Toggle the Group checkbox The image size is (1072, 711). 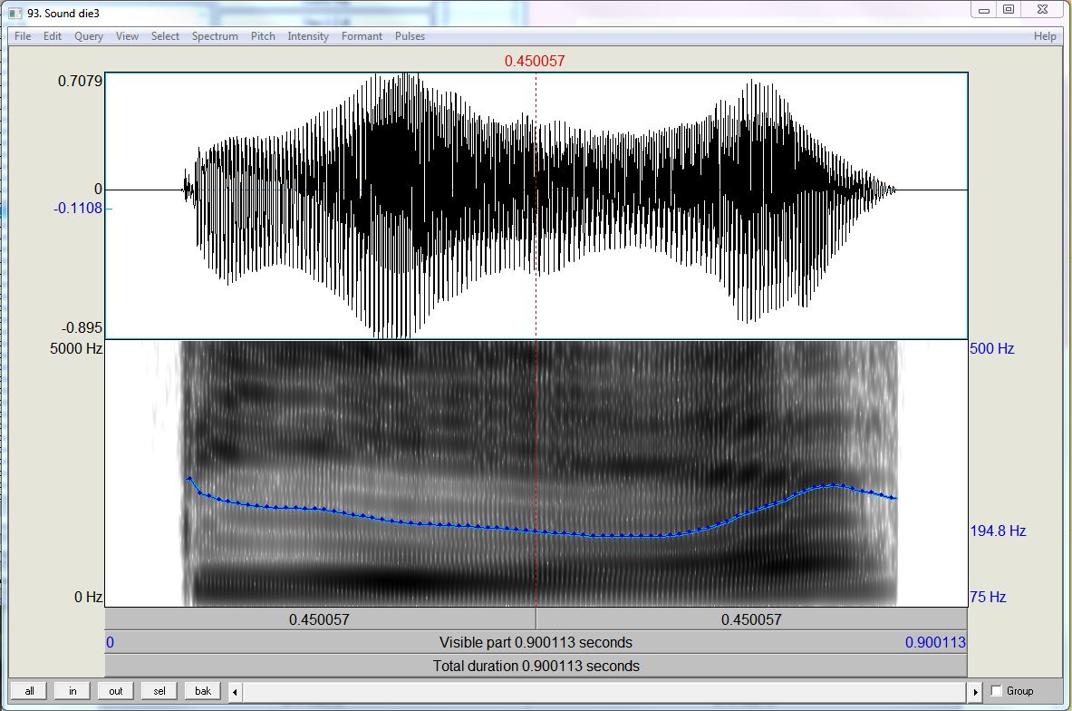tap(996, 691)
